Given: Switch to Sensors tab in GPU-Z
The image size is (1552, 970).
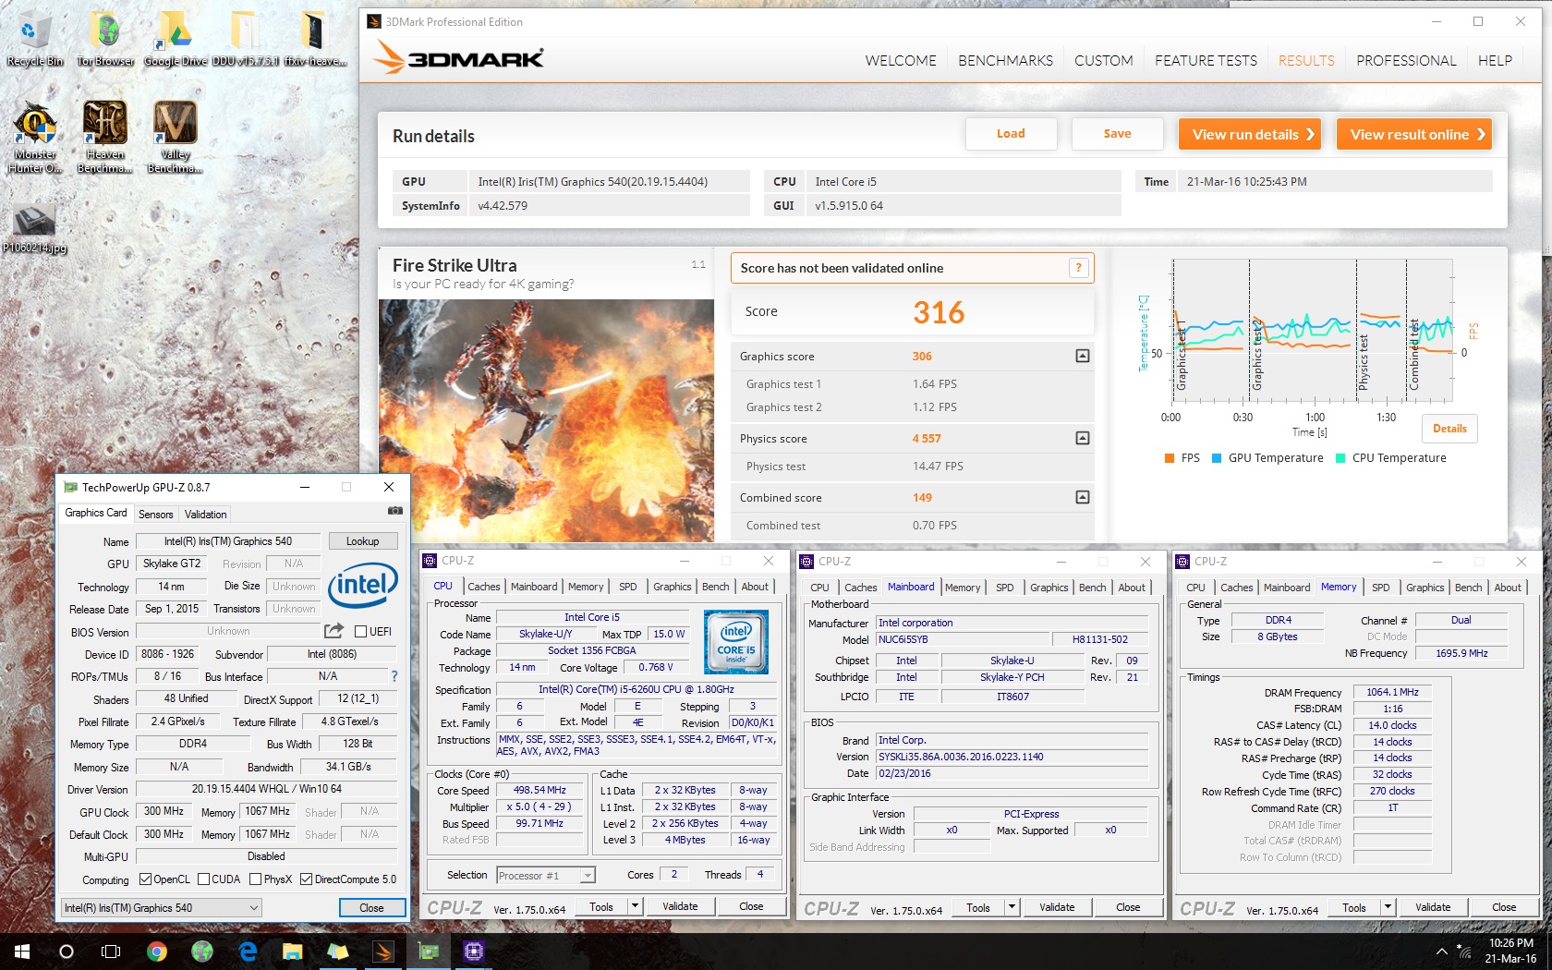Looking at the screenshot, I should click(155, 515).
